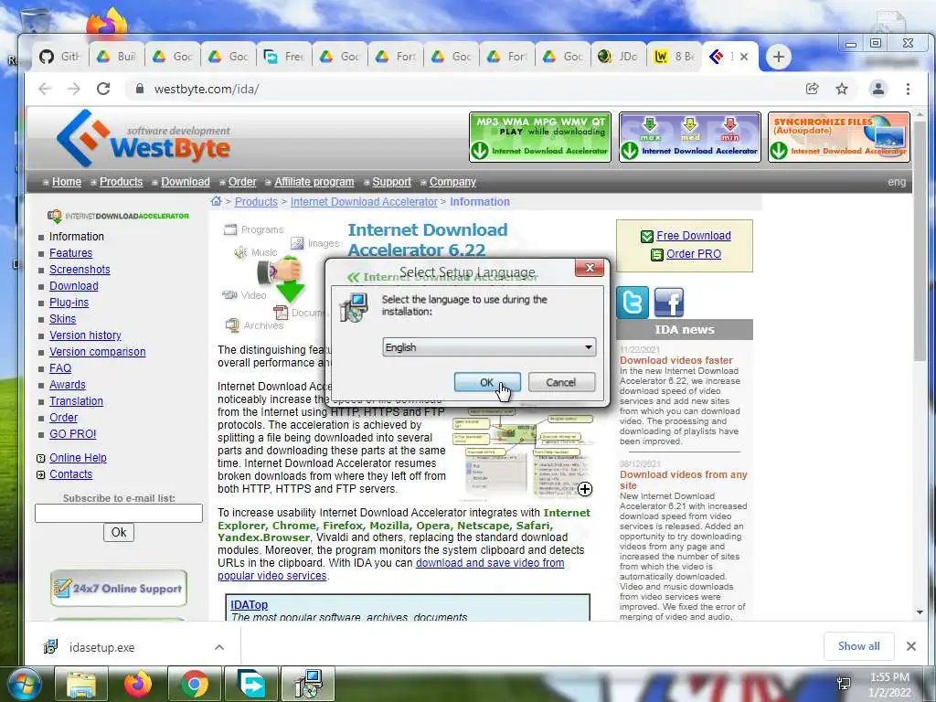Open Screenshots in left sidebar
936x702 pixels.
pyautogui.click(x=80, y=270)
